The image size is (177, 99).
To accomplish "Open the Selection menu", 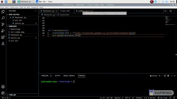I will click(x=14, y=7).
